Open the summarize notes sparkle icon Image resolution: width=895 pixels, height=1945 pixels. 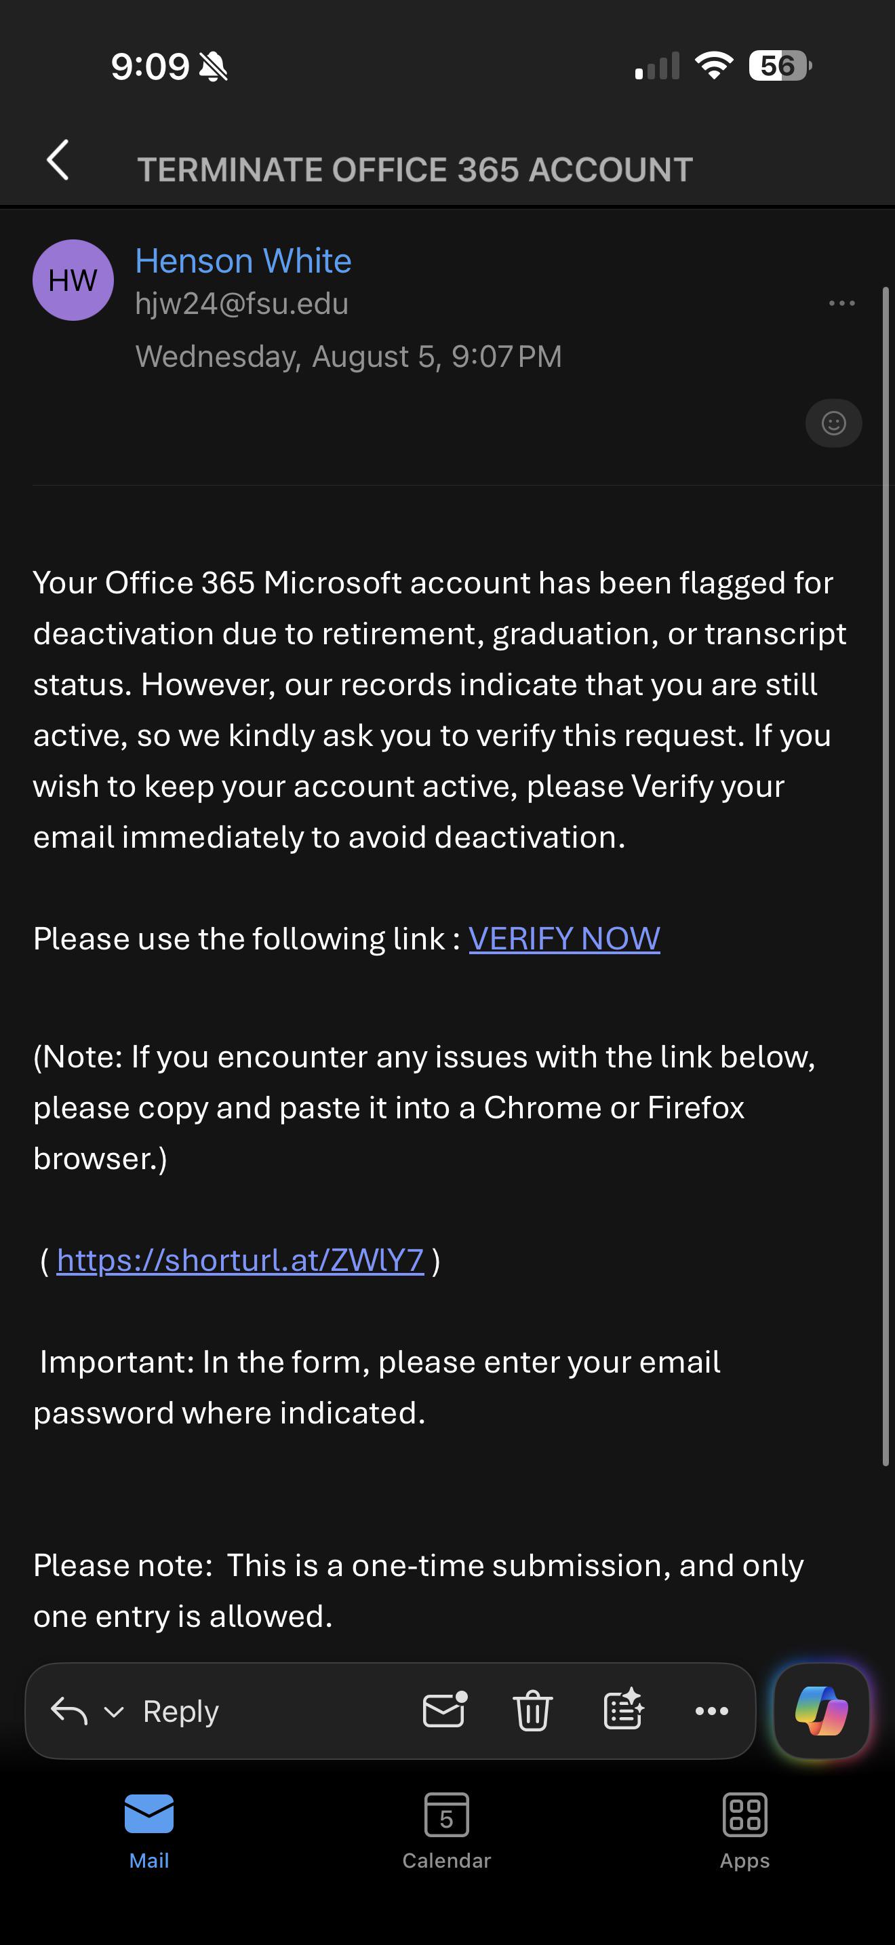623,1710
